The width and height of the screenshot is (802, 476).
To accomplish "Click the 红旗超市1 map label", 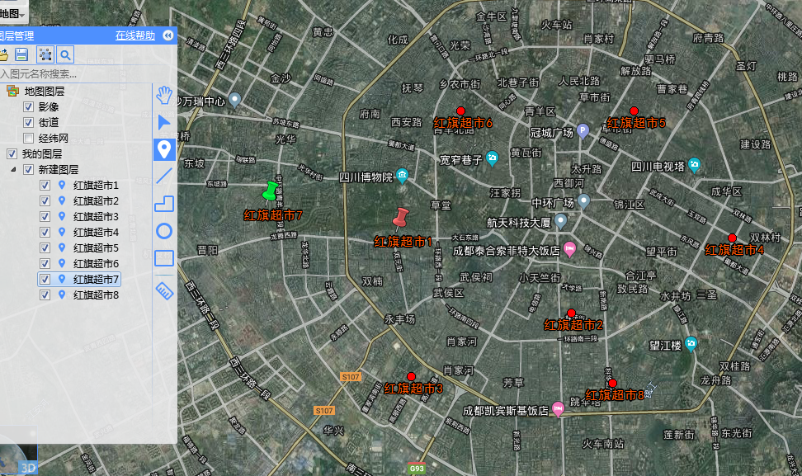I will point(403,242).
